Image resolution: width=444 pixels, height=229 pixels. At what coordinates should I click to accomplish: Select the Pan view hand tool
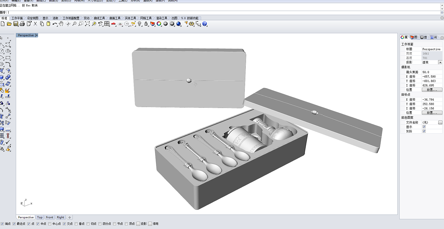(61, 24)
